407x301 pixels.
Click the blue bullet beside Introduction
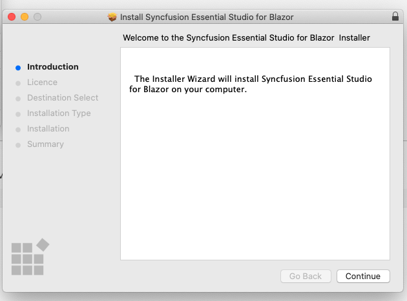[18, 67]
